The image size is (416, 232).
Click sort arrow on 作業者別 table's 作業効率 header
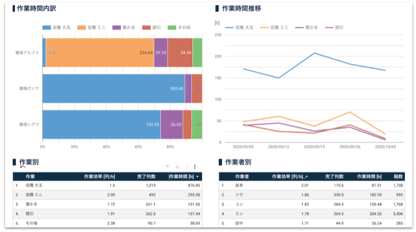[306, 176]
